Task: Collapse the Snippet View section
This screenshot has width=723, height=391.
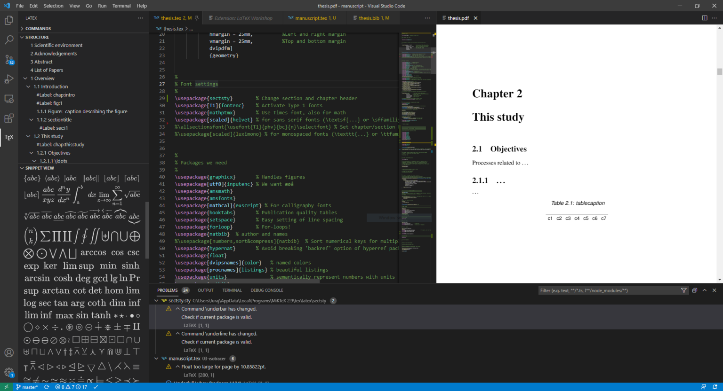Action: pos(21,168)
